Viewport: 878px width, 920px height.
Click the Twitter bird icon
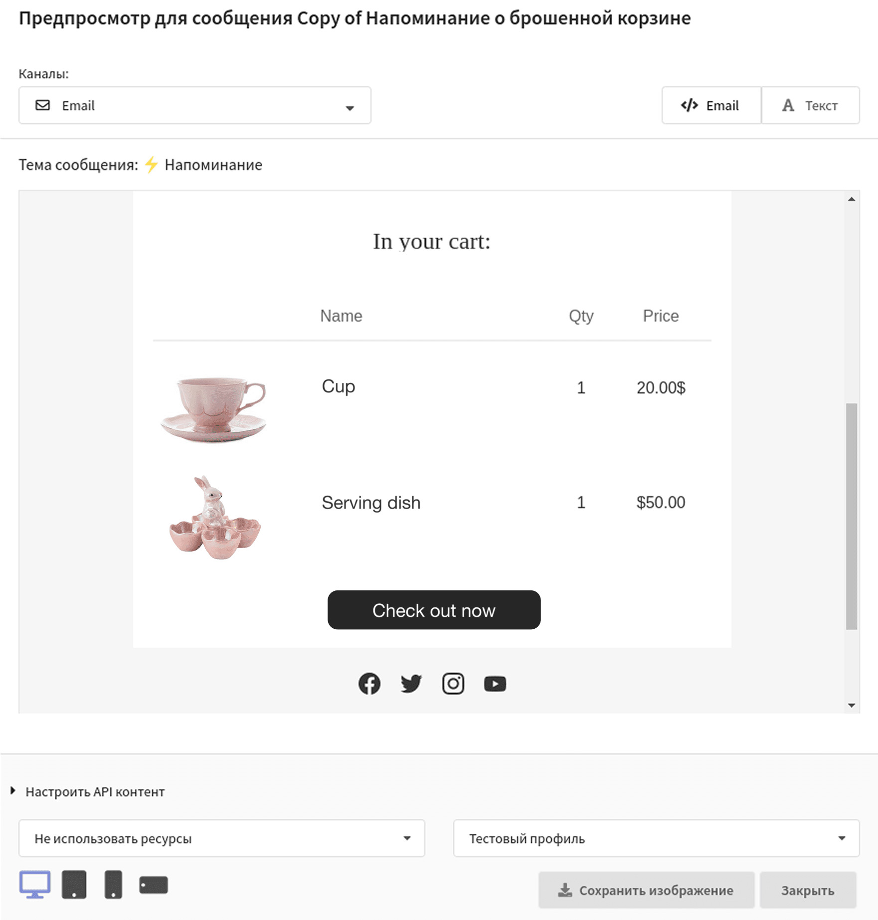(x=411, y=684)
